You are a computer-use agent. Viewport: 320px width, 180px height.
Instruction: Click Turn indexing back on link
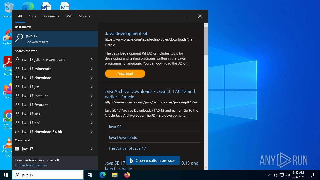point(31,165)
